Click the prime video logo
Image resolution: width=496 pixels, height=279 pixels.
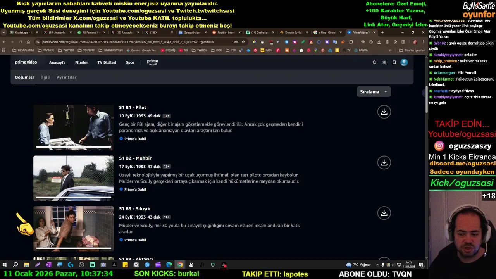pos(26,62)
